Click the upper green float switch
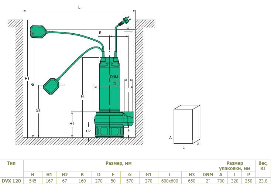Image resolution: width=271 pixels, height=184 pixels. pos(38,31)
